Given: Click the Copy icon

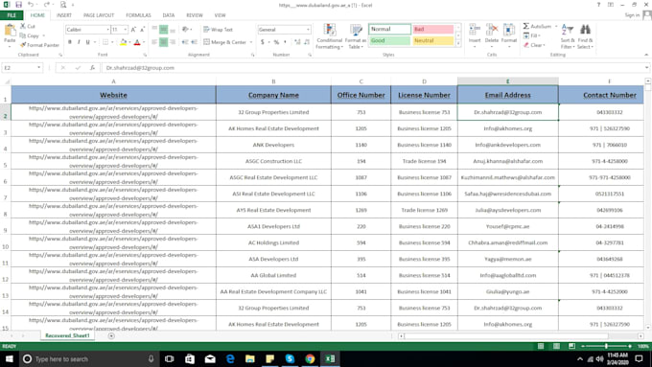Looking at the screenshot, I should click(x=23, y=35).
